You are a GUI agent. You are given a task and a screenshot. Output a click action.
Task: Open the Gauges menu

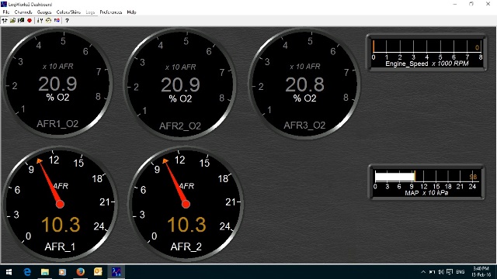click(x=44, y=12)
